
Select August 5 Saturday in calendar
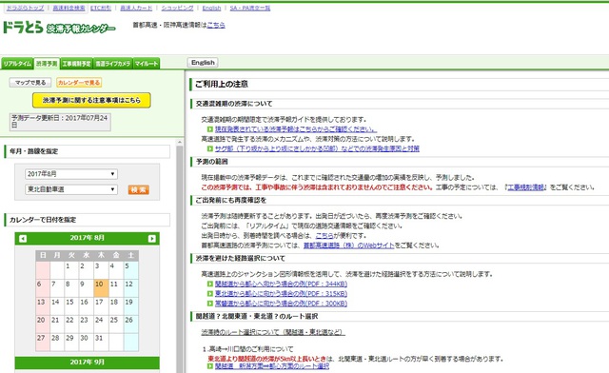(131, 270)
